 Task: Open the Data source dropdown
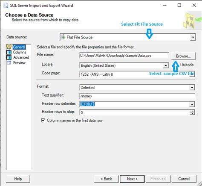point(193,37)
